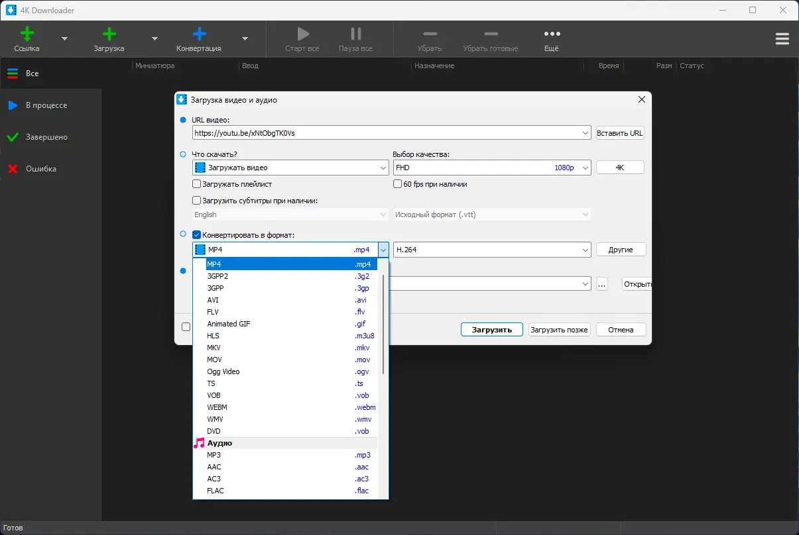Image resolution: width=799 pixels, height=535 pixels.
Task: Enable the Загружать плейлист checkbox
Action: (196, 183)
